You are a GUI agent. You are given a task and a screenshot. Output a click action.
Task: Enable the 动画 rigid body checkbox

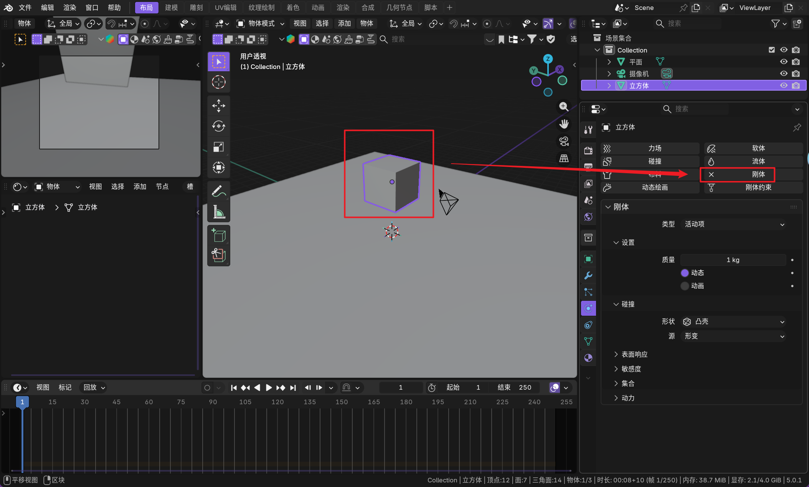coord(685,286)
